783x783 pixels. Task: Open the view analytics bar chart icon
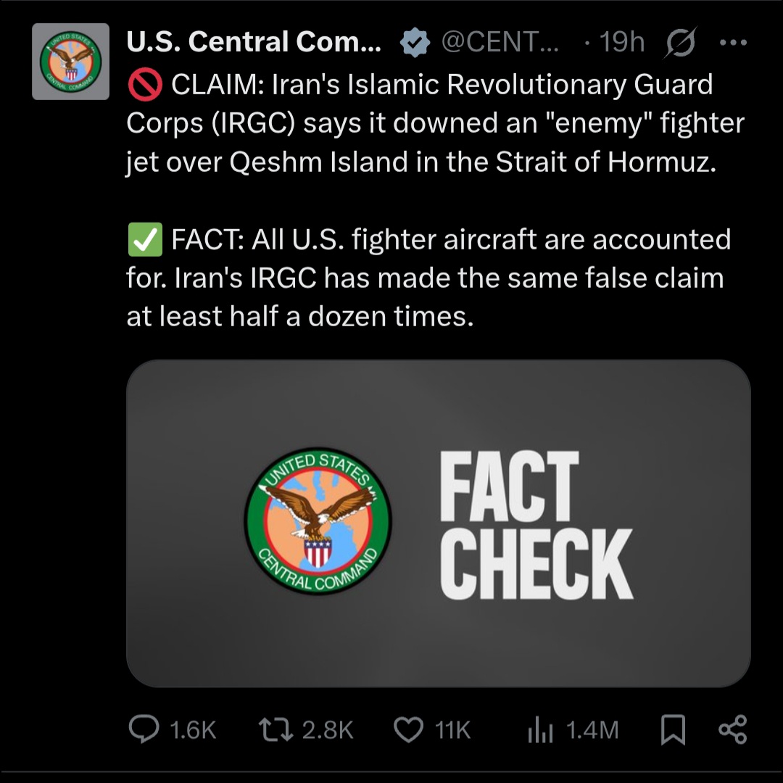[x=540, y=729]
